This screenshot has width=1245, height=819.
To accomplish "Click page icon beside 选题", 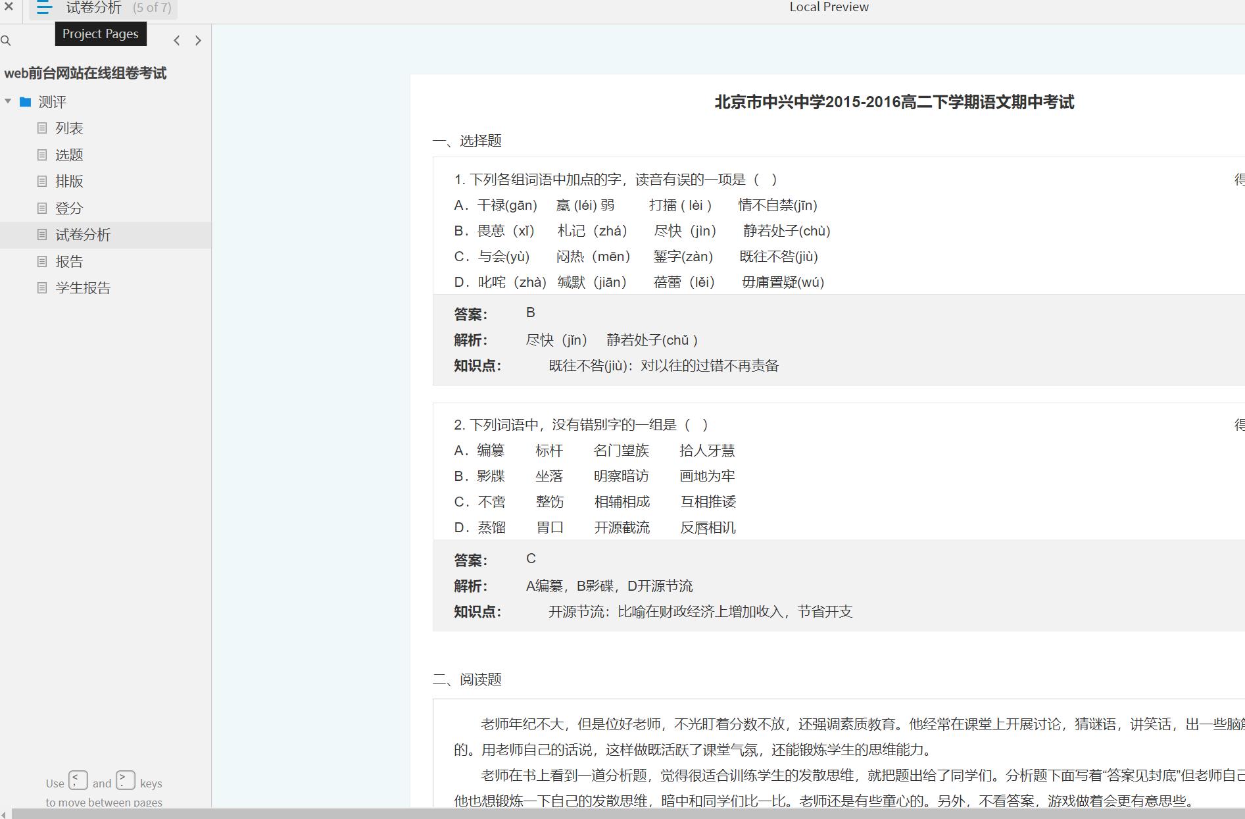I will tap(42, 155).
